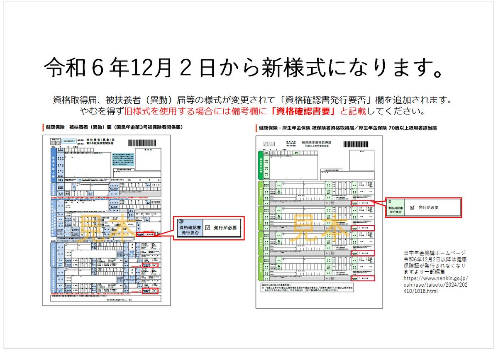Viewport: 498px width, 353px height.
Task: Click the barcode on the 被扶養者（異動）届 form
Action: coord(142,142)
